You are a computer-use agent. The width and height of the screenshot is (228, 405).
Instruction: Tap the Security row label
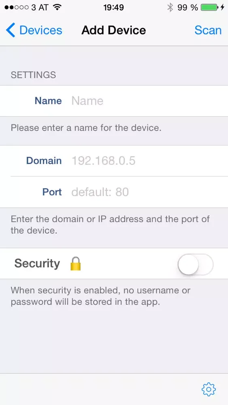(x=37, y=264)
